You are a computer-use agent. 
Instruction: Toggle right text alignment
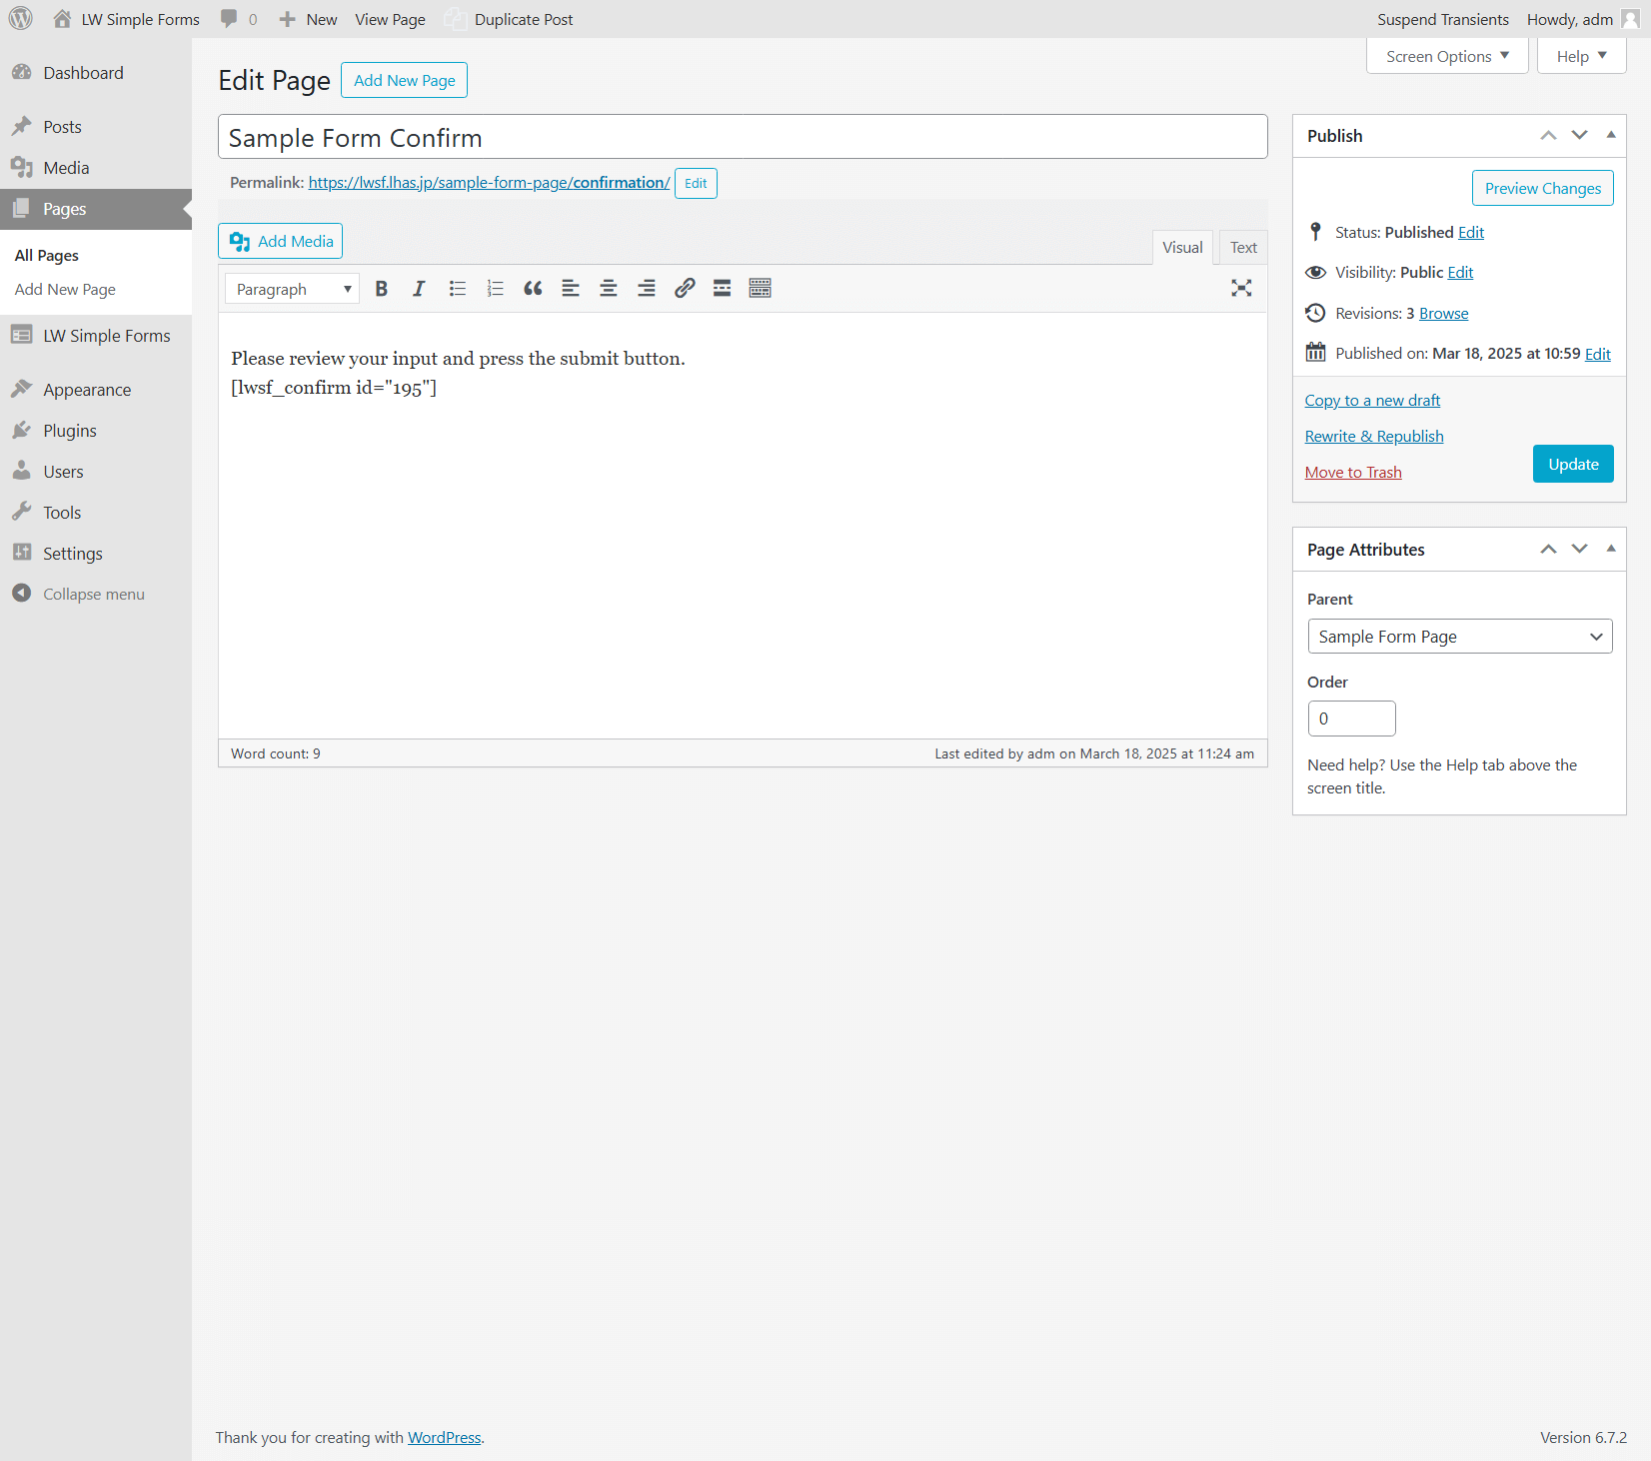point(646,288)
